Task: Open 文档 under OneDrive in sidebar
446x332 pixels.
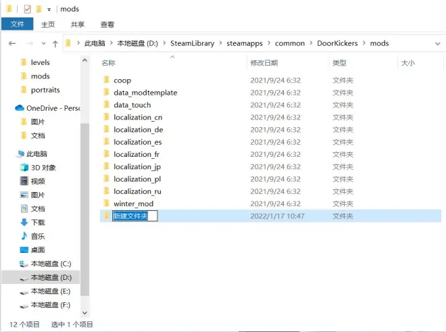Action: point(38,135)
